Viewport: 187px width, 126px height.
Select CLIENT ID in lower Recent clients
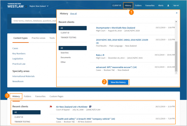(19, 117)
